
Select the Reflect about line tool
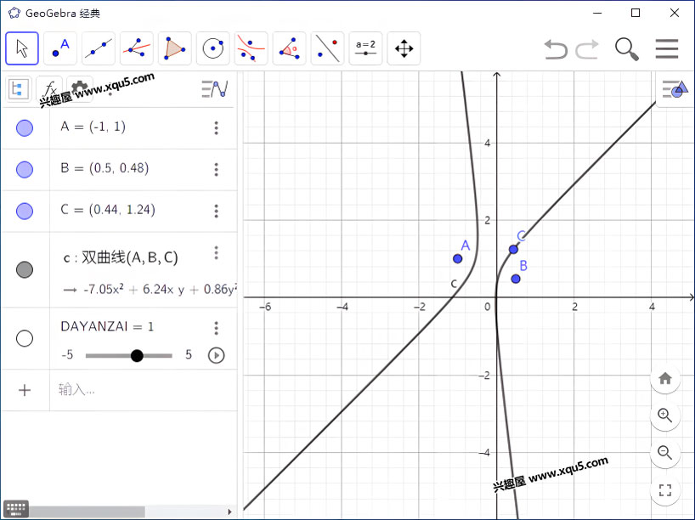point(327,48)
